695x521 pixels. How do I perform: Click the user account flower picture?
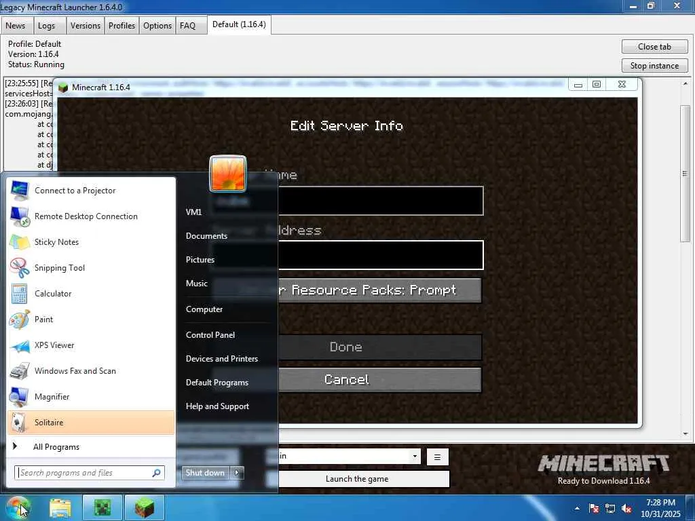click(228, 174)
